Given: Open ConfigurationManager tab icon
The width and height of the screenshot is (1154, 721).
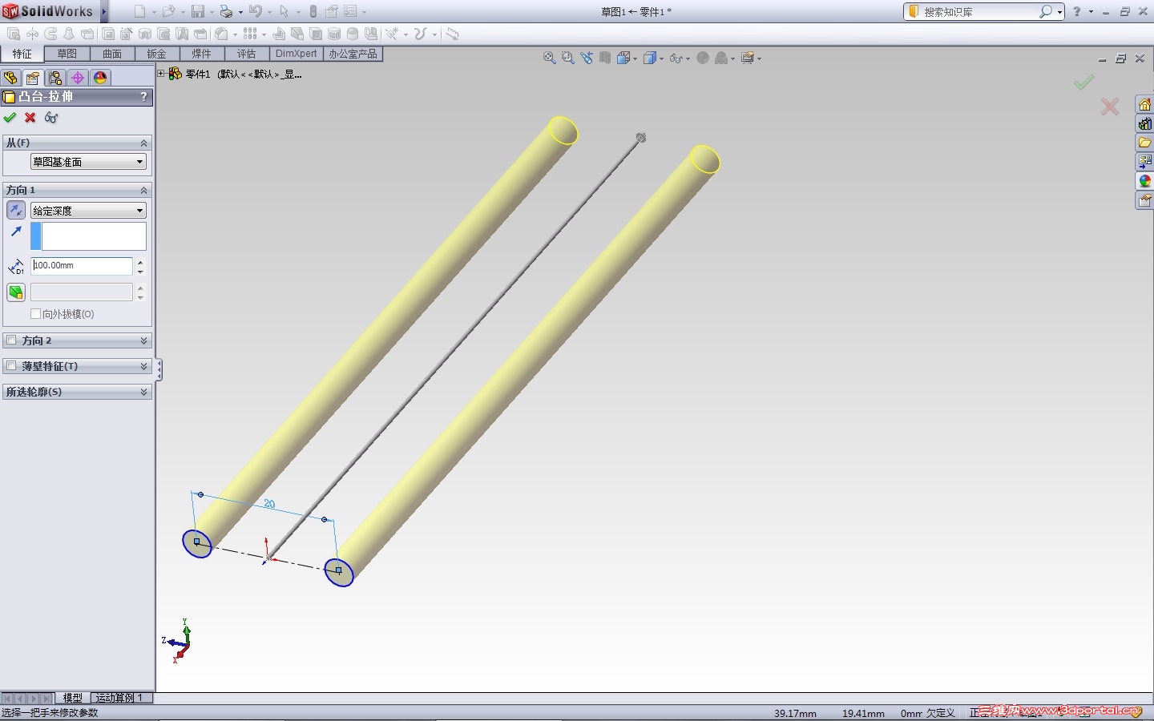Looking at the screenshot, I should [x=54, y=78].
